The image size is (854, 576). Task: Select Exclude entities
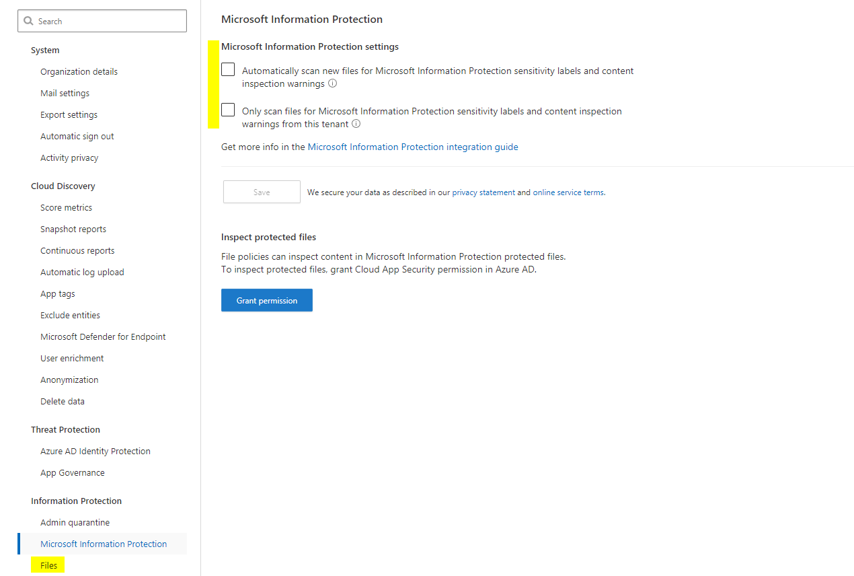point(70,316)
